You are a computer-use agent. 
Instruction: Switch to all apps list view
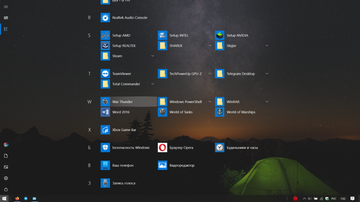6,29
